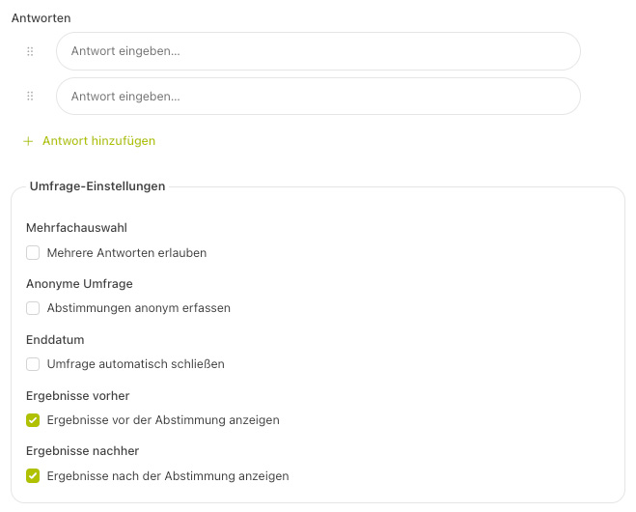636x512 pixels.
Task: Disable 'Ergebnisse nach der Abstimmung anzeigen'
Action: 33,476
